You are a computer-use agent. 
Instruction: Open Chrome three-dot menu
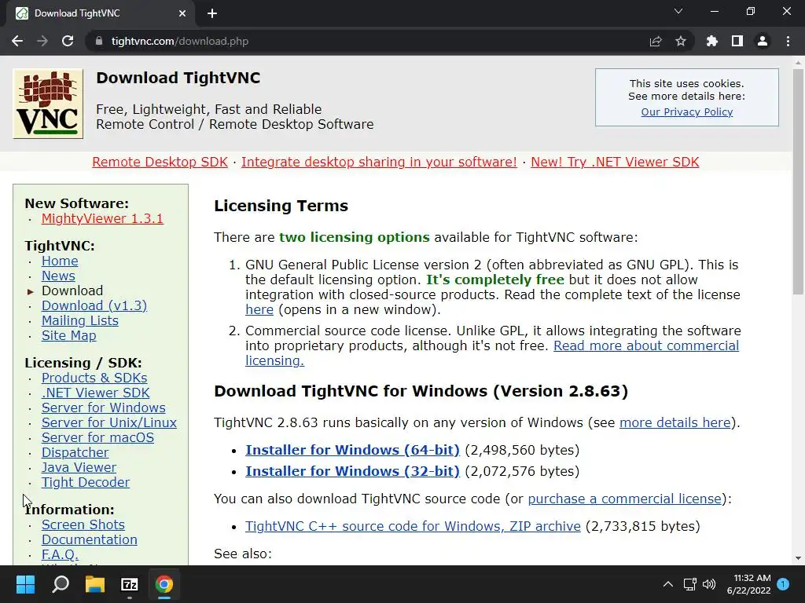788,41
